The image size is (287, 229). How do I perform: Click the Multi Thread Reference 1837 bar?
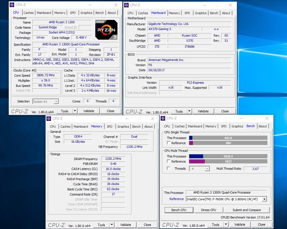click(228, 161)
